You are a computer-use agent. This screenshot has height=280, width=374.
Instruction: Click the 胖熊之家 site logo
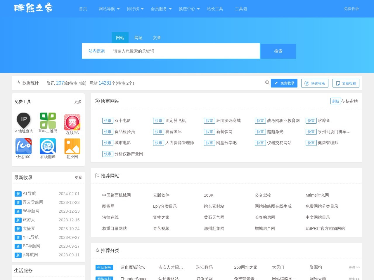pyautogui.click(x=33, y=8)
